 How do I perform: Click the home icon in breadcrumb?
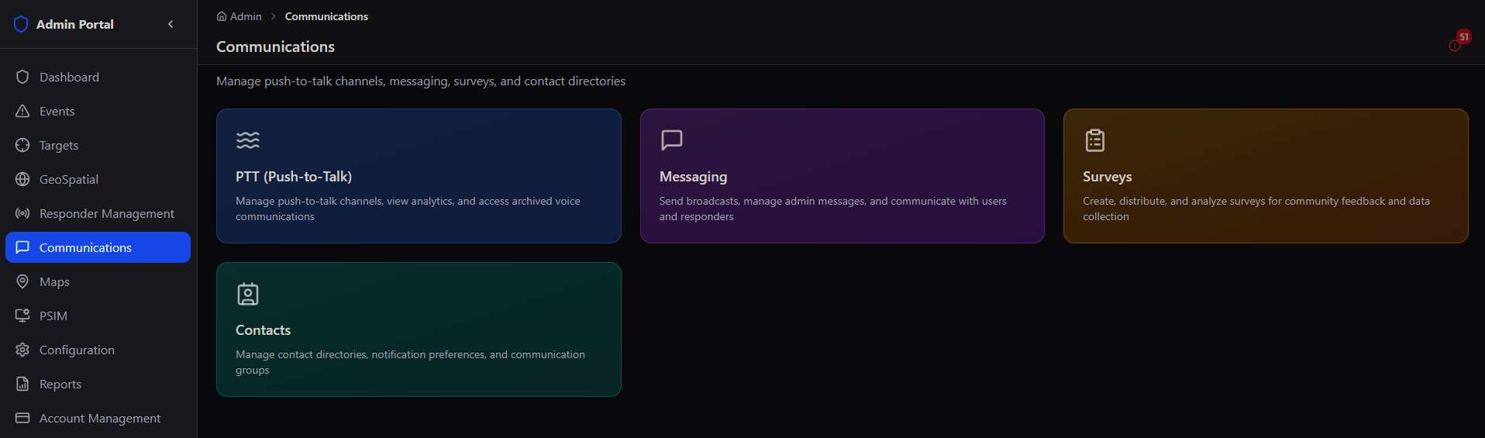pos(222,16)
